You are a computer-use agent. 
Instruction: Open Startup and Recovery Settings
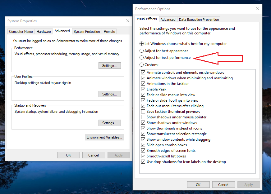[109, 123]
